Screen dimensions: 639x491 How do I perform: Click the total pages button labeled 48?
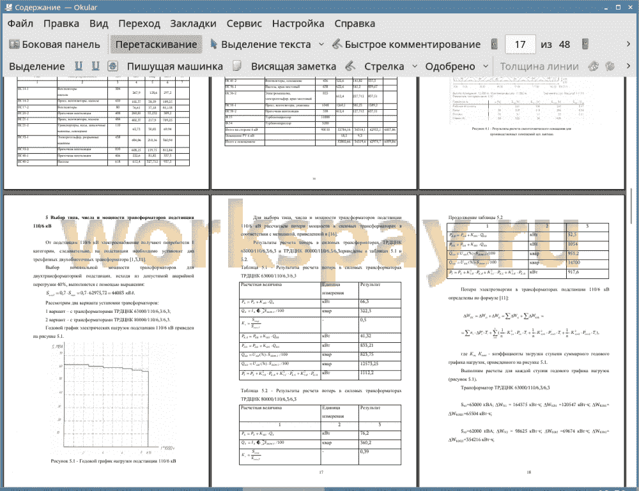click(564, 45)
